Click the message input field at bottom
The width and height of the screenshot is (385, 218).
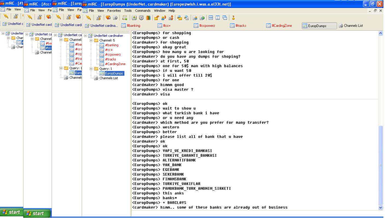[255, 213]
